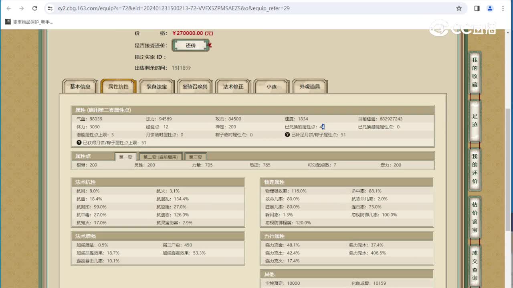Open 我的还价 sidebar button
The image size is (513, 288).
coord(475,169)
